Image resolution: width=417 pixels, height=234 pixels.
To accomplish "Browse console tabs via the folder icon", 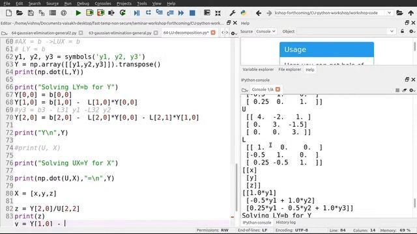I will (245, 90).
